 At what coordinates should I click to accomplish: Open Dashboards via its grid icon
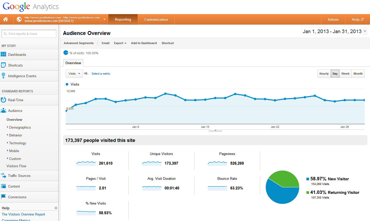[3, 55]
